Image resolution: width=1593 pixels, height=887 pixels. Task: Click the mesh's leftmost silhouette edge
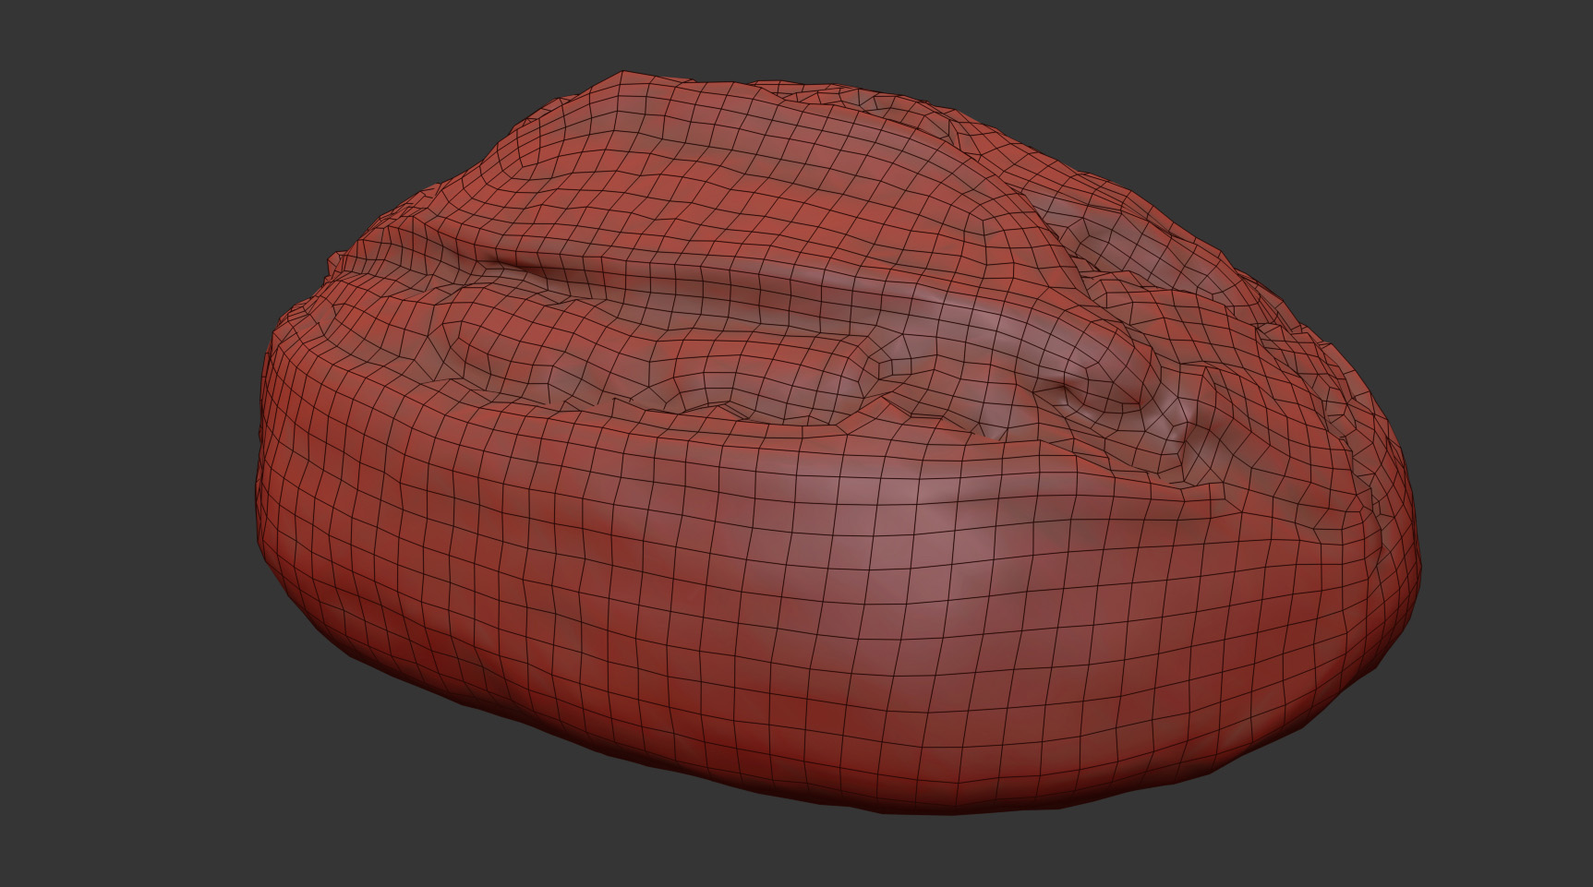pos(259,480)
